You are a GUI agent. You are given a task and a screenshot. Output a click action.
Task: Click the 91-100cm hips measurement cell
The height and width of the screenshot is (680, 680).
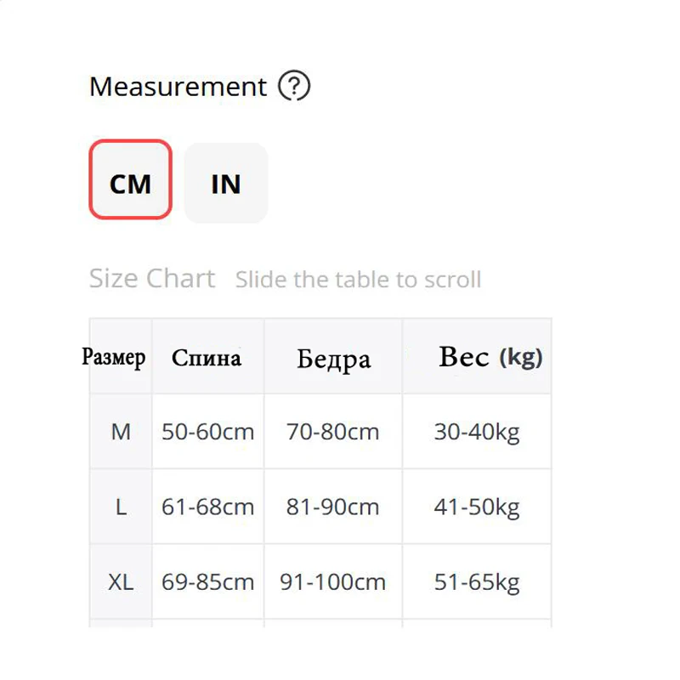333,582
